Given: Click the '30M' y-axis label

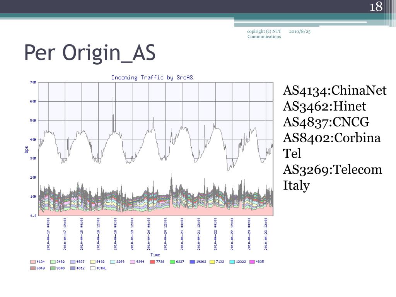Looking at the screenshot, I should point(33,158).
